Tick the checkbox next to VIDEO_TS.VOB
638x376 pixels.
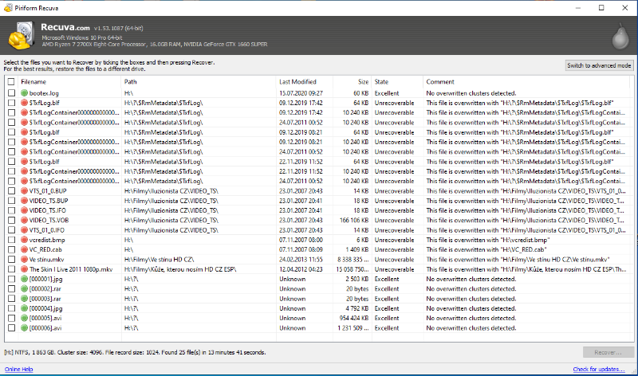[11, 221]
